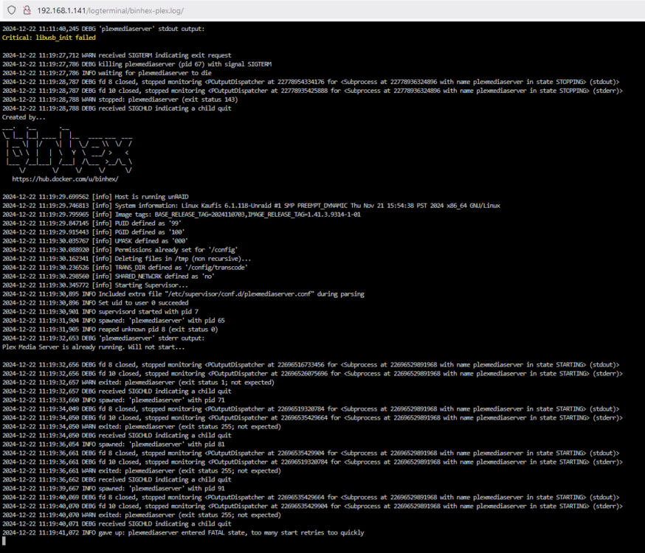Click "PUID defined as '99'" line
The image size is (645, 553).
92,223
